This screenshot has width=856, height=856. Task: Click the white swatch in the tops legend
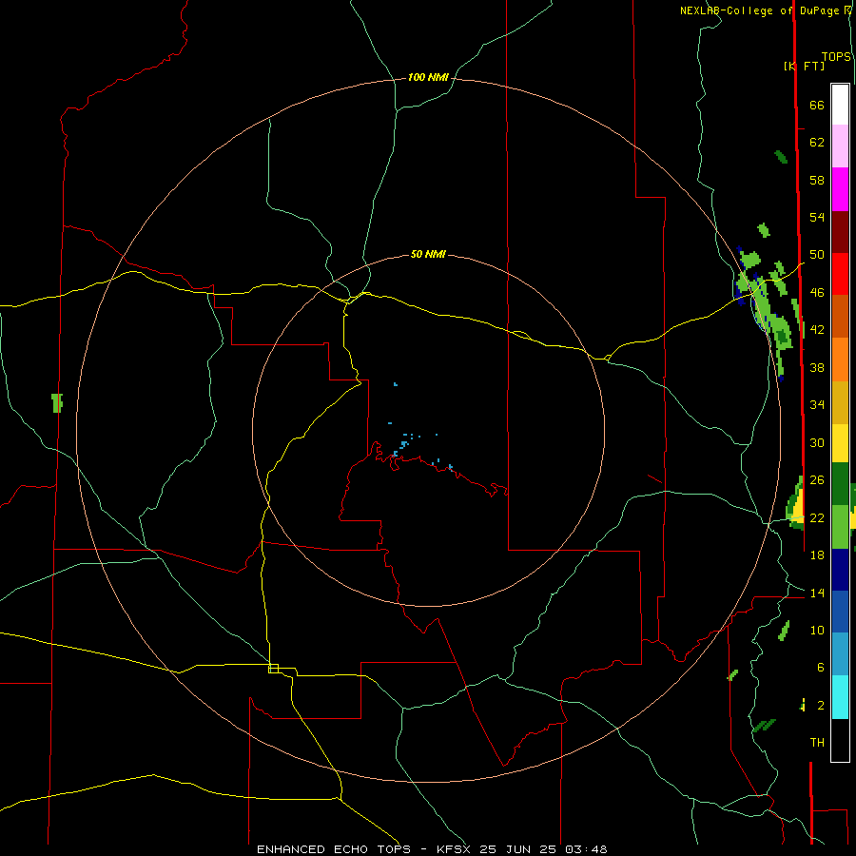(840, 105)
